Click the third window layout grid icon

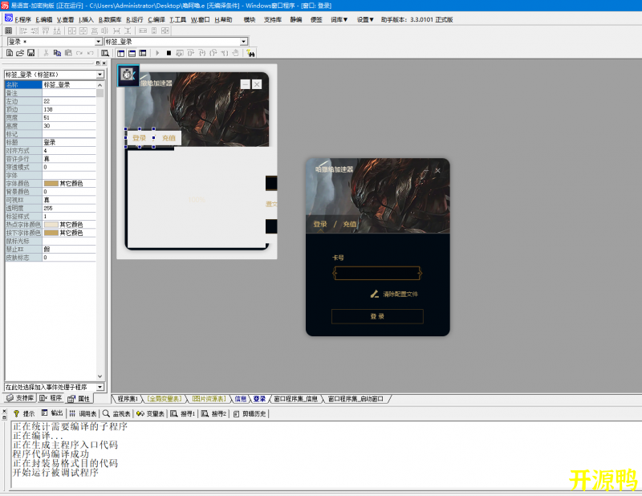tap(143, 53)
